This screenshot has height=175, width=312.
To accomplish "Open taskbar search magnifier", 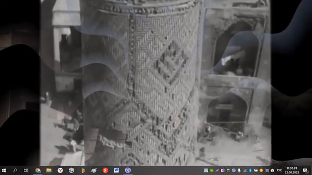I will click(x=15, y=171).
